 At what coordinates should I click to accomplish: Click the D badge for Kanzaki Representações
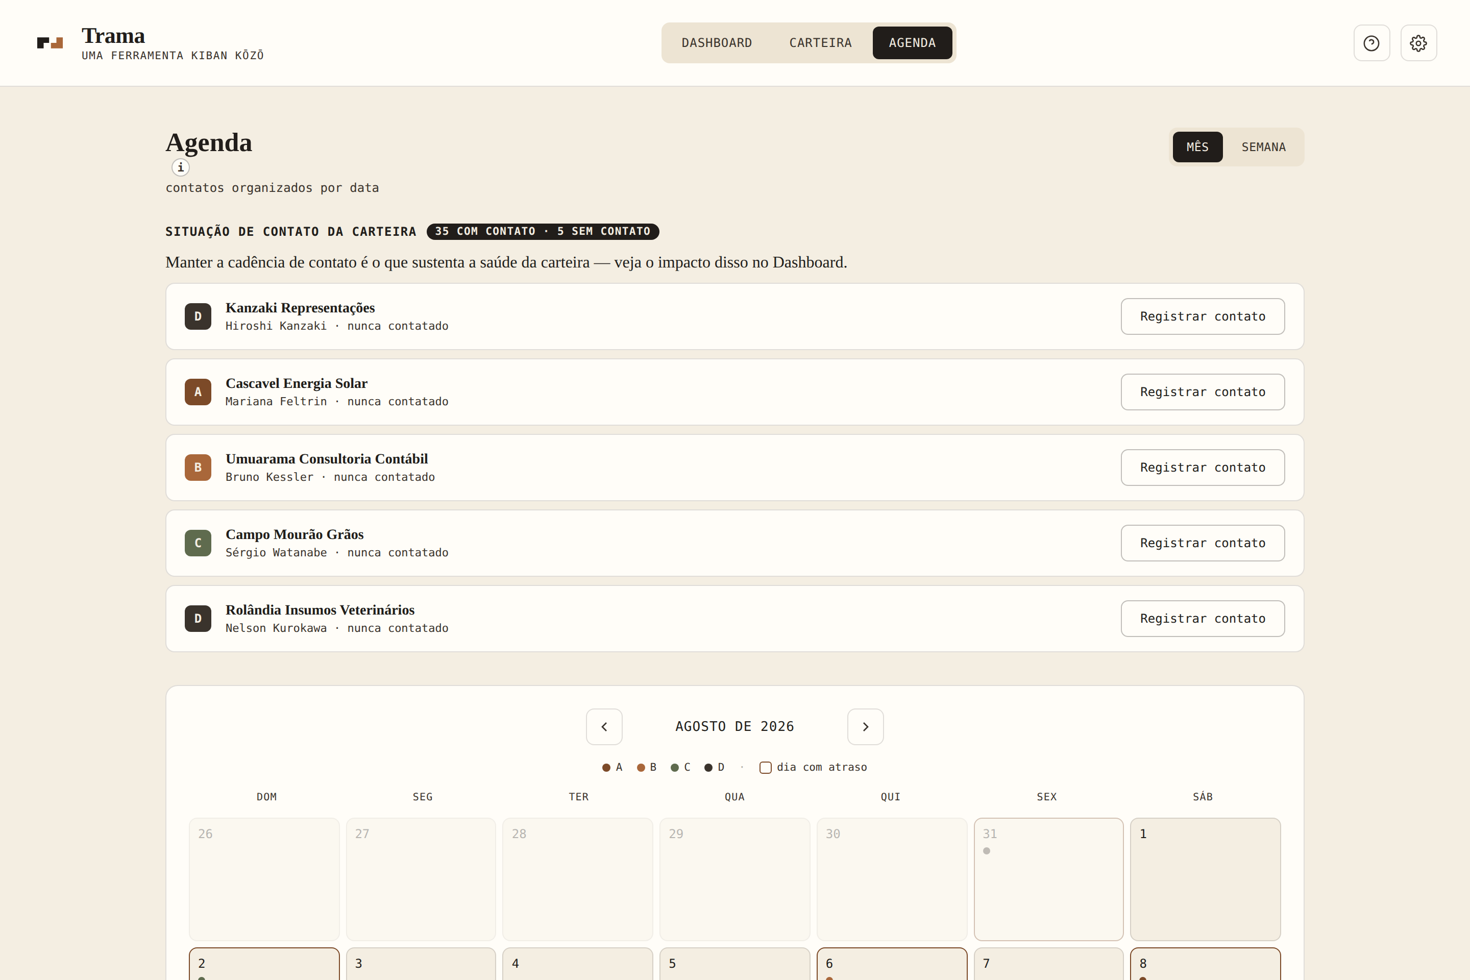click(198, 316)
